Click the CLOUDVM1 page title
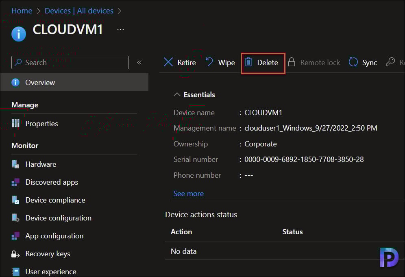This screenshot has width=405, height=277. (67, 29)
